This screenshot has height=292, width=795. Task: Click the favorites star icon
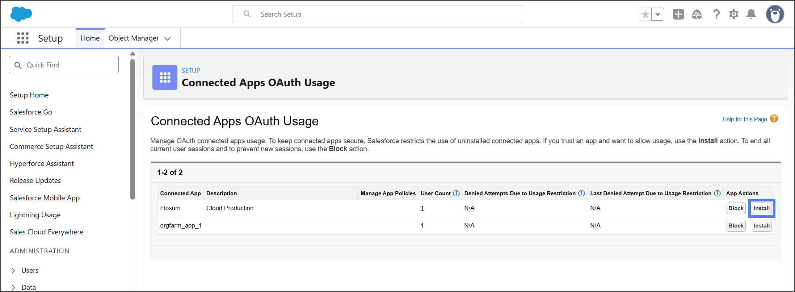click(x=645, y=14)
